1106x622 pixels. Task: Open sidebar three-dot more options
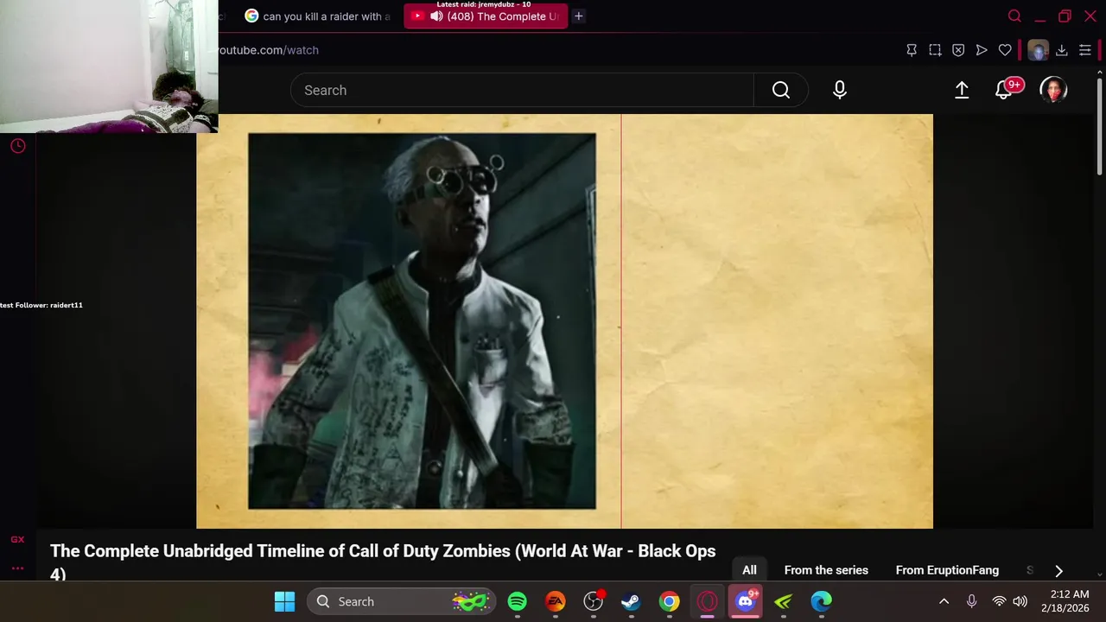click(x=17, y=568)
